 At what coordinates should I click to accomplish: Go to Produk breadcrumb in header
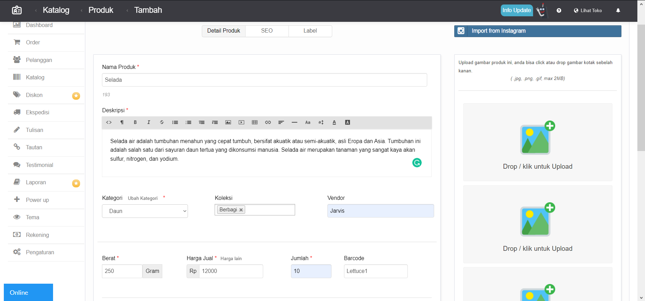pos(101,10)
